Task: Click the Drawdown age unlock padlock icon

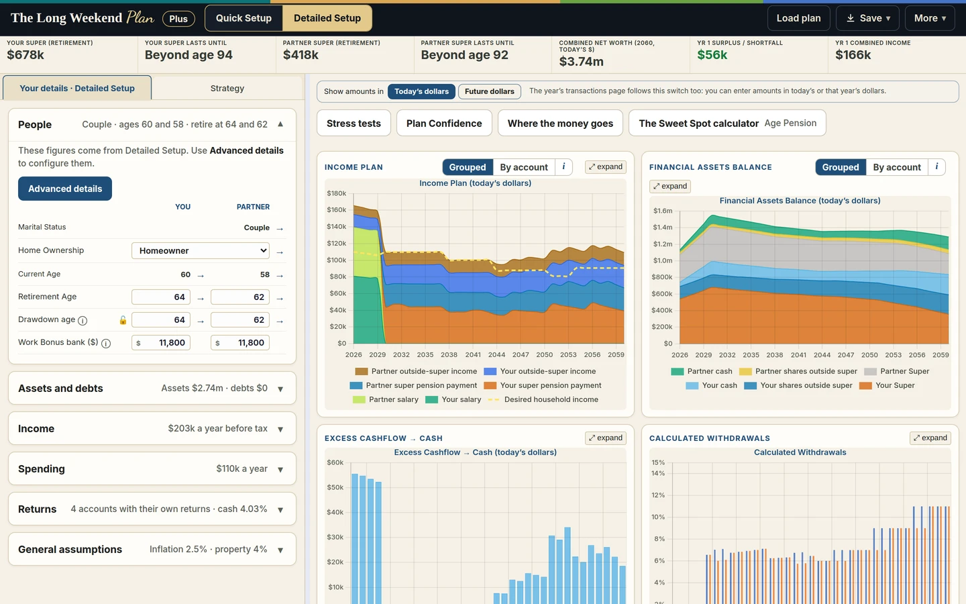Action: [x=123, y=320]
